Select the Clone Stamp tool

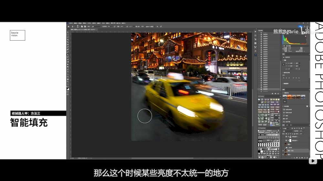click(68, 54)
